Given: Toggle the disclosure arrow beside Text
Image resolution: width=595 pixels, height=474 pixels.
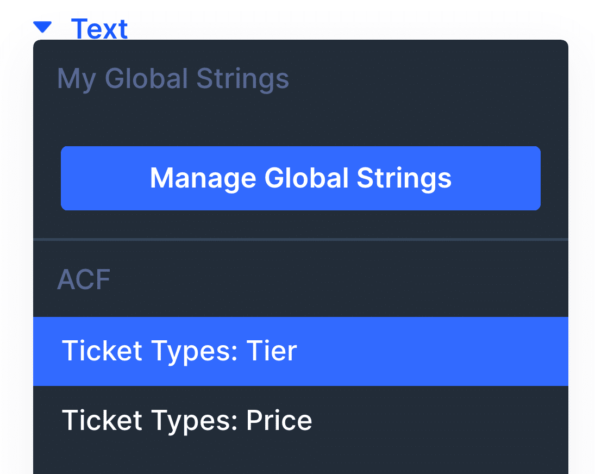Looking at the screenshot, I should click(x=42, y=27).
